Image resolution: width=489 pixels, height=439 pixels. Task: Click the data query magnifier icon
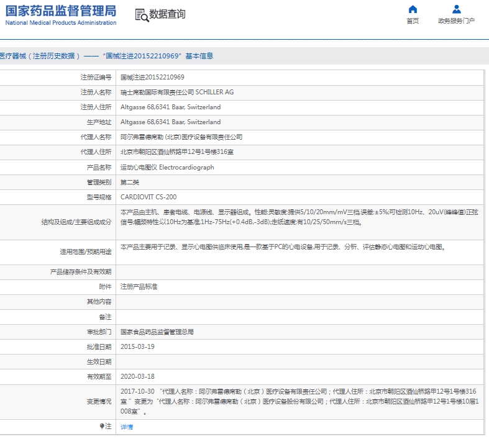[x=142, y=15]
